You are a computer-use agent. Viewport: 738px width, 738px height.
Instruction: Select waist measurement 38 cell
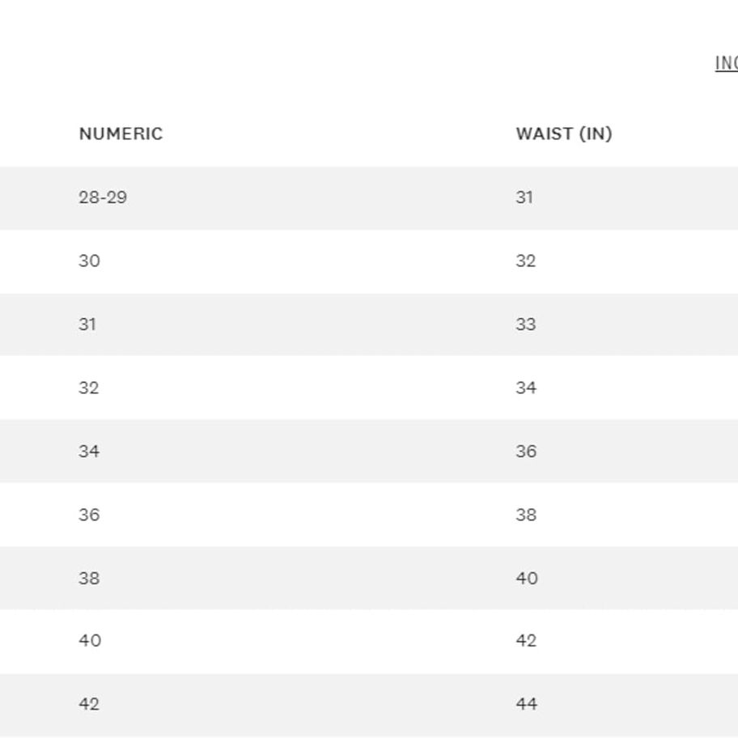(x=526, y=515)
